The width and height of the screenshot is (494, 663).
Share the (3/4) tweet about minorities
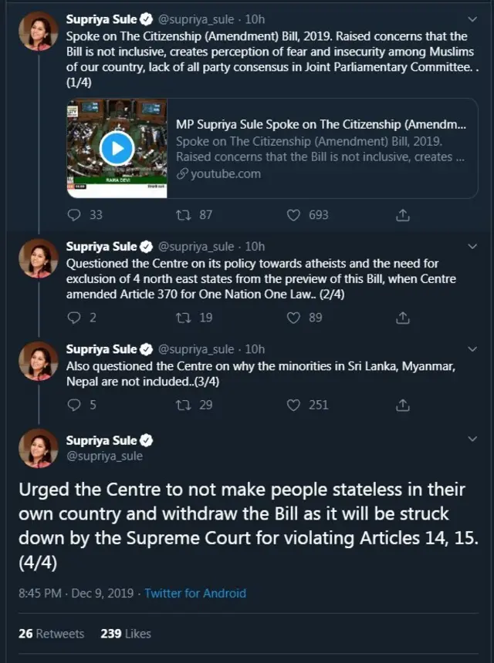(x=402, y=404)
